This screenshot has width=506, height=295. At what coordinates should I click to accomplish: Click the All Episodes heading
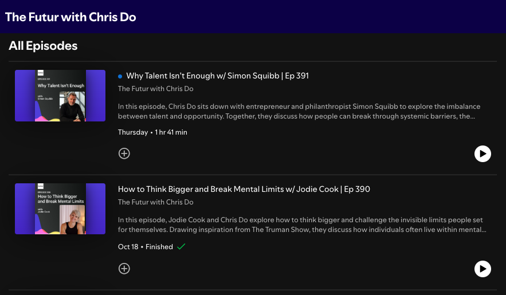pyautogui.click(x=43, y=46)
